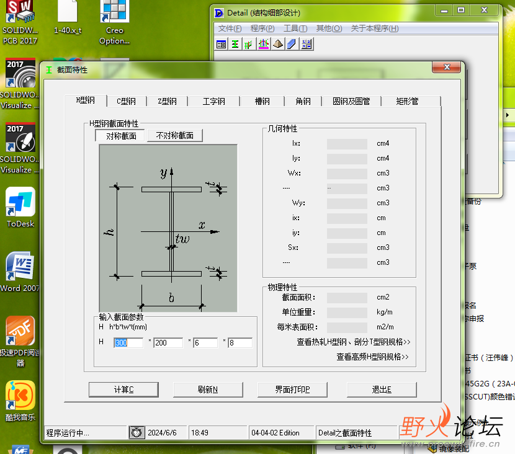This screenshot has width=515, height=454.
Task: Click the clock icon in the status bar
Action: [x=137, y=432]
